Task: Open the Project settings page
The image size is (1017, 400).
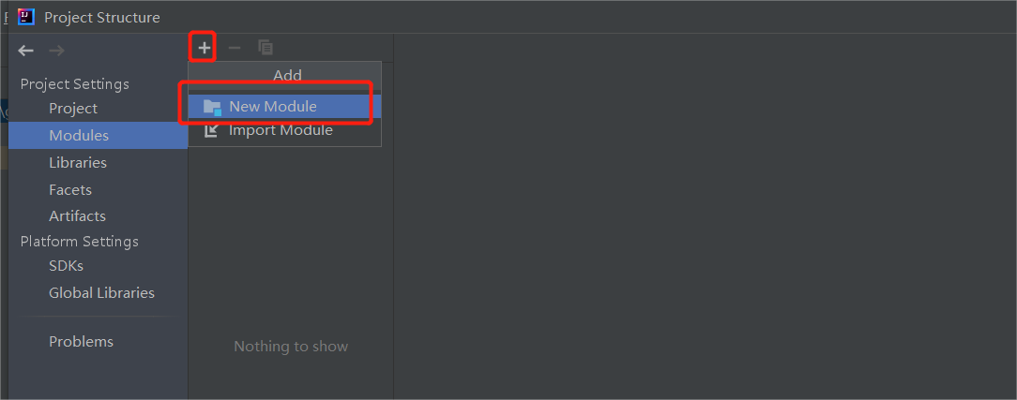Action: pyautogui.click(x=73, y=109)
